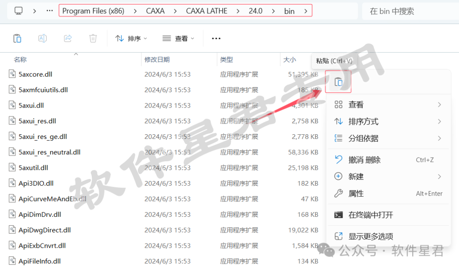The height and width of the screenshot is (269, 459).
Task: Click the ApiDwgDirect.dll file icon
Action: [12, 229]
